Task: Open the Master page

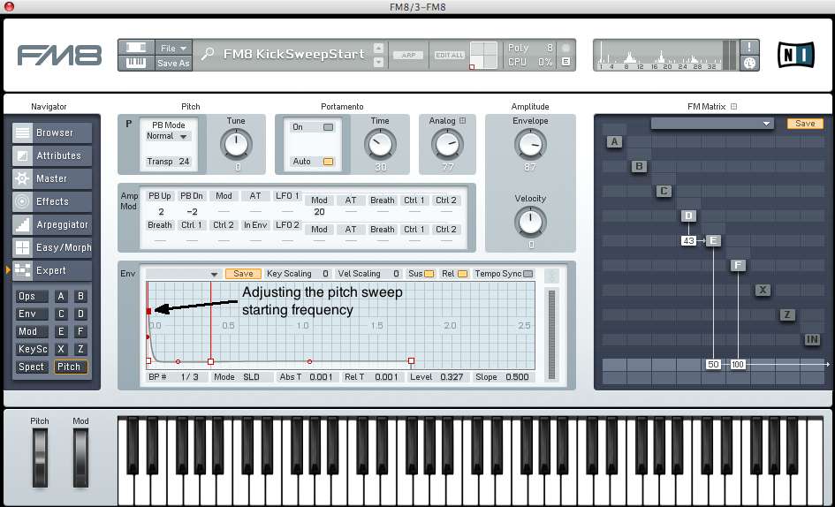Action: (52, 178)
